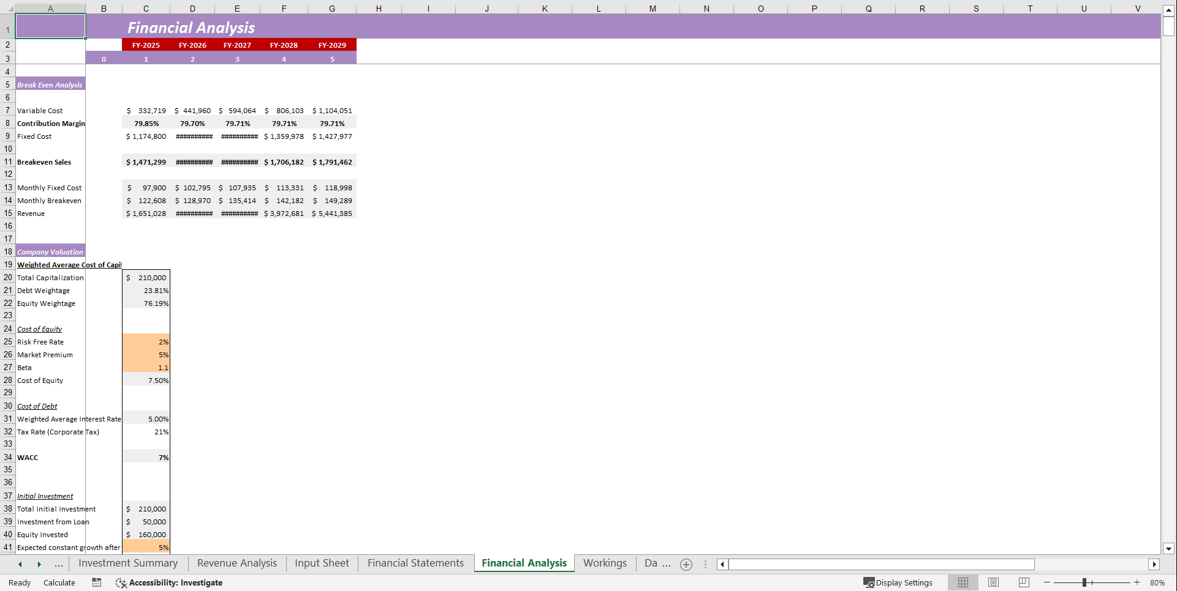Switch to the Financial Statements sheet
Viewport: 1177px width, 591px height.
(x=415, y=563)
